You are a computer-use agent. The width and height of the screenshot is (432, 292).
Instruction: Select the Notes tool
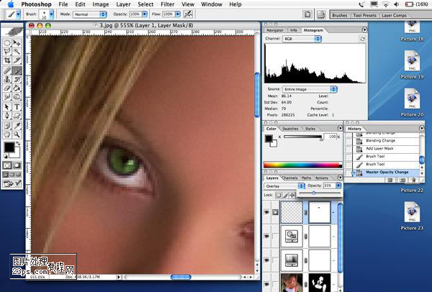click(x=7, y=126)
